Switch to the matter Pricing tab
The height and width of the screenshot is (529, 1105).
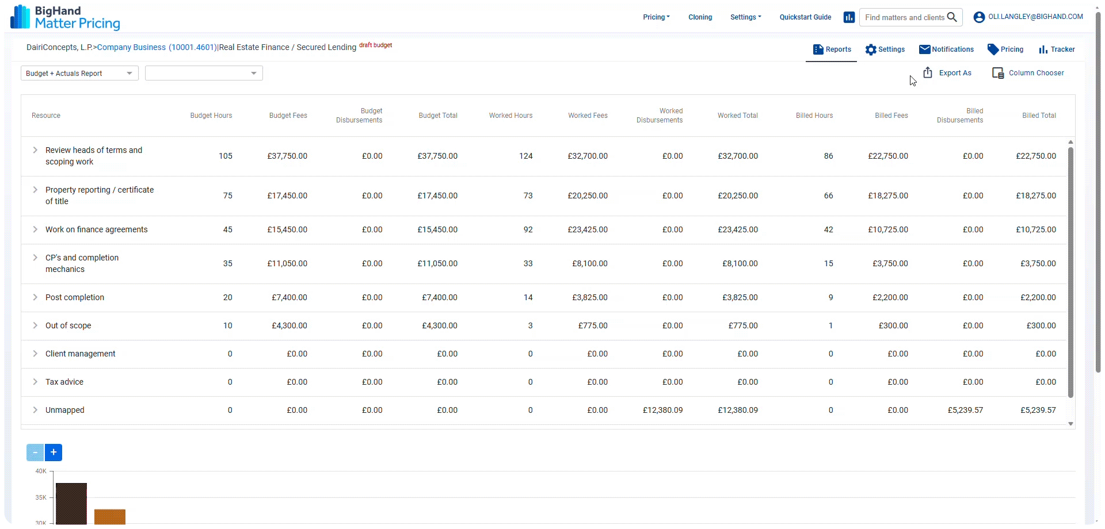(1005, 49)
